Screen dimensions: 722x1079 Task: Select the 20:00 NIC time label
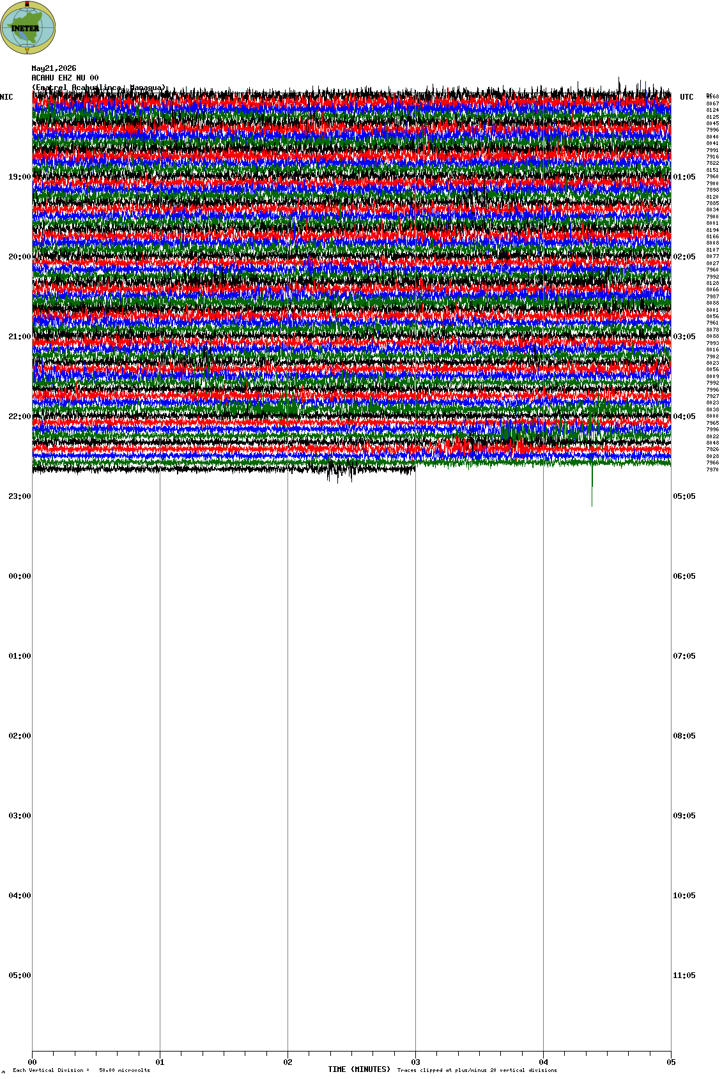pos(19,257)
